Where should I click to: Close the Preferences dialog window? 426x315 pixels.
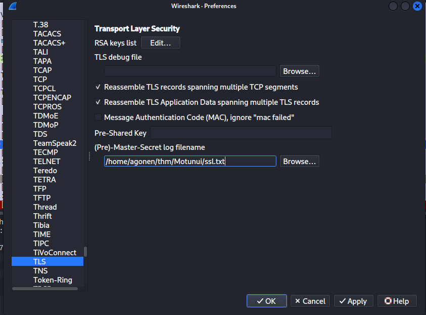pos(417,6)
